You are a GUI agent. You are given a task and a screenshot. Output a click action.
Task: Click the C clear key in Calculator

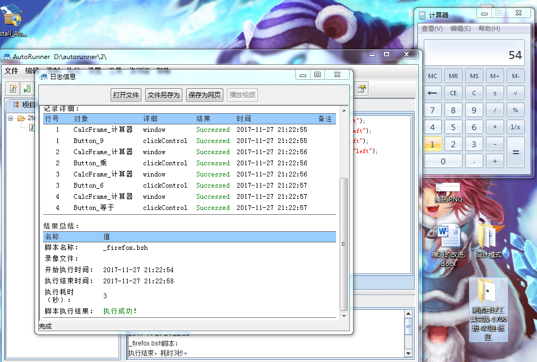pos(474,93)
